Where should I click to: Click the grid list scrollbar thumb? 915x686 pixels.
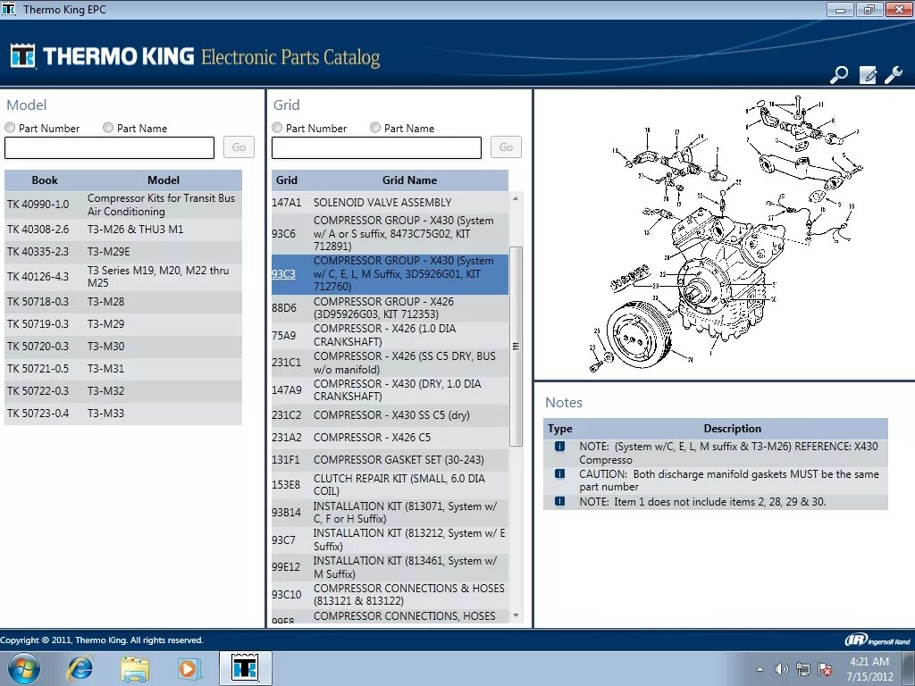pos(516,346)
